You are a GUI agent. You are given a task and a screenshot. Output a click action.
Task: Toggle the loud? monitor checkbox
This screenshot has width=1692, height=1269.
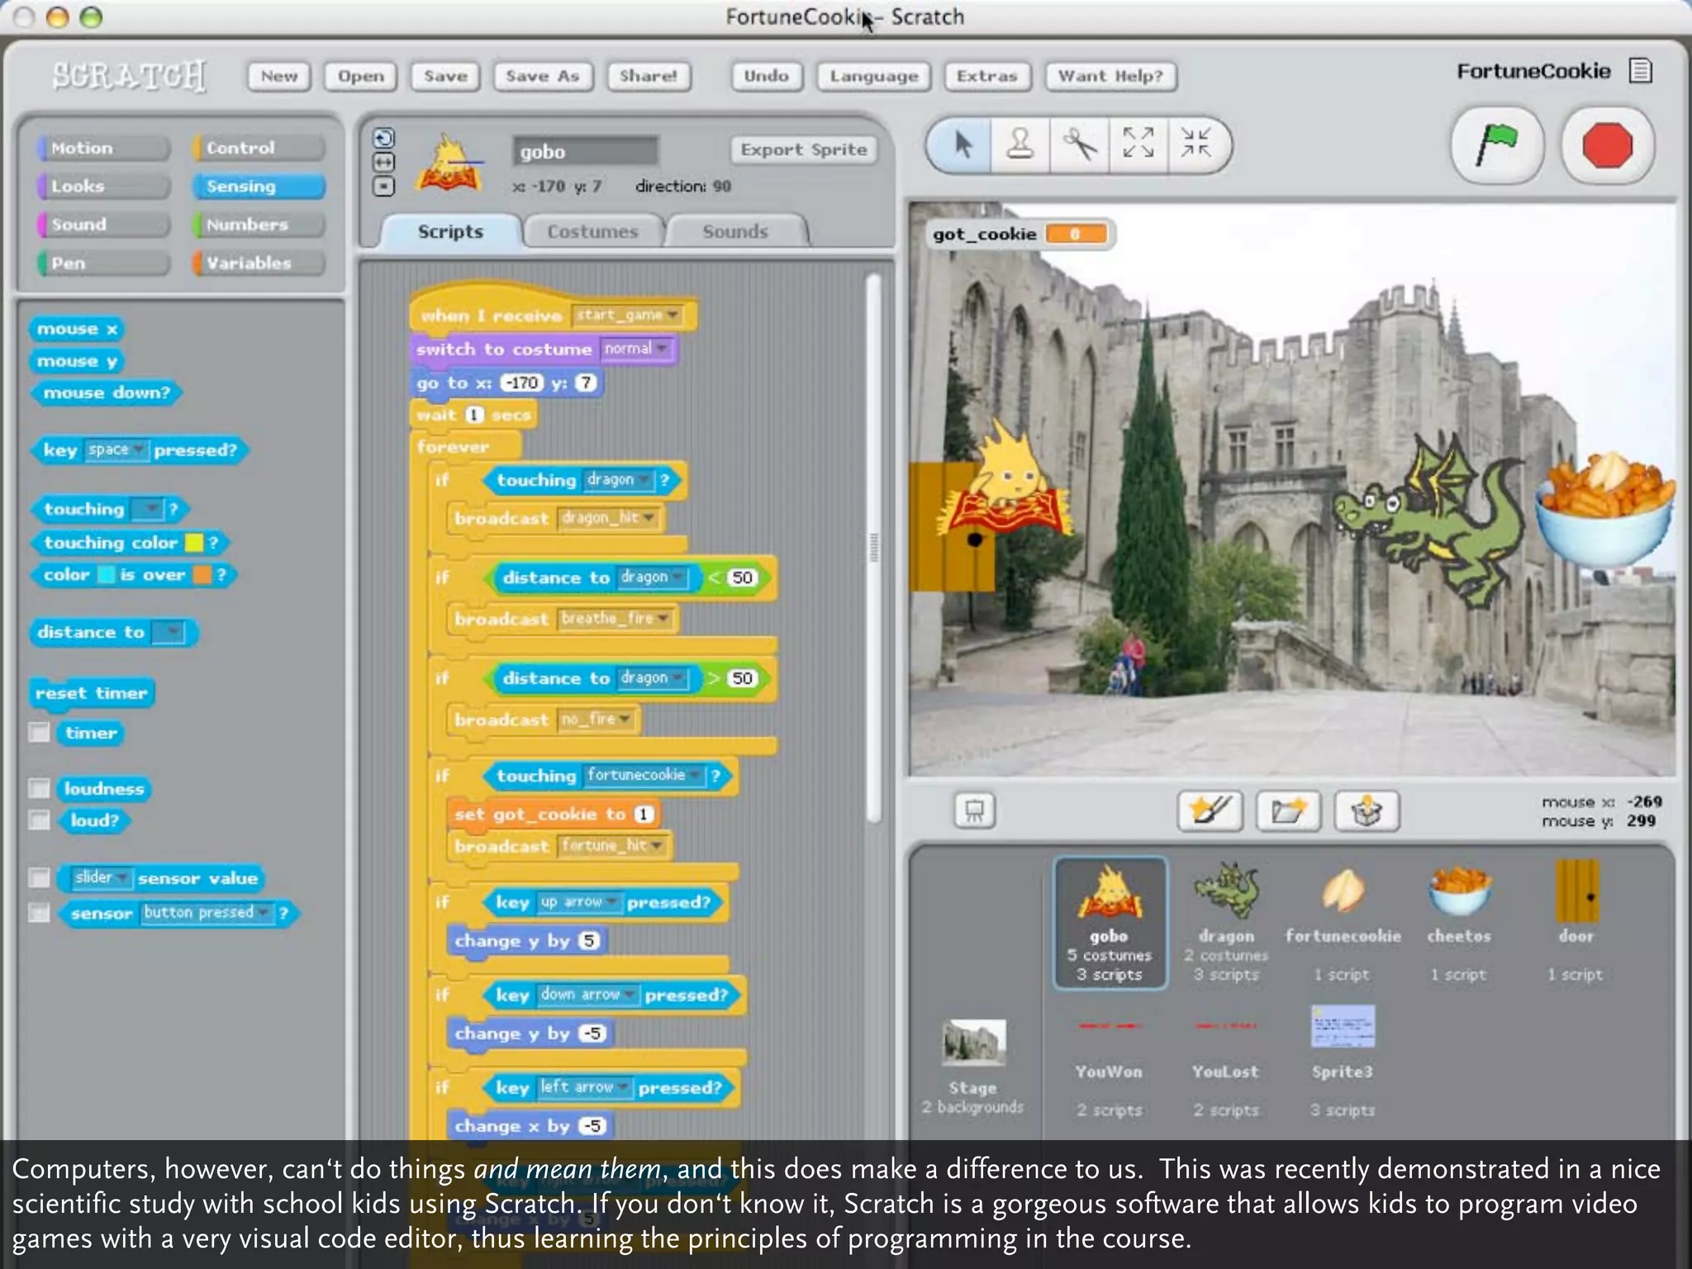[x=39, y=820]
